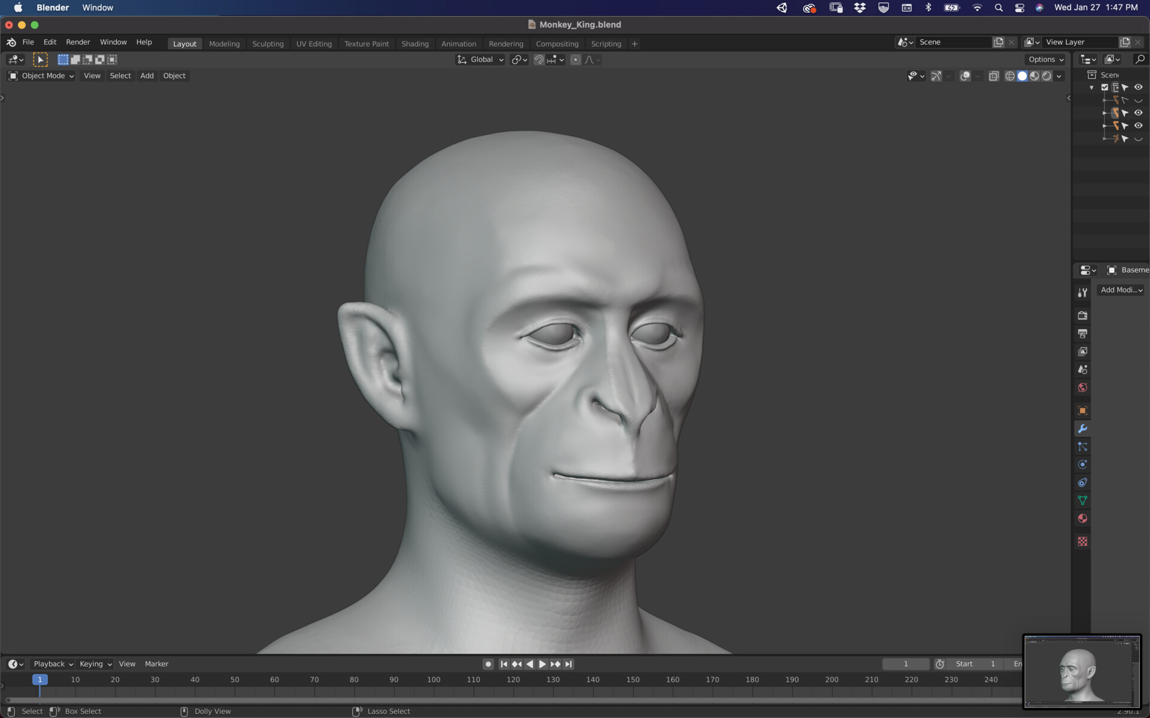Enable rendered viewport shading mode
This screenshot has height=718, width=1150.
pyautogui.click(x=1046, y=77)
